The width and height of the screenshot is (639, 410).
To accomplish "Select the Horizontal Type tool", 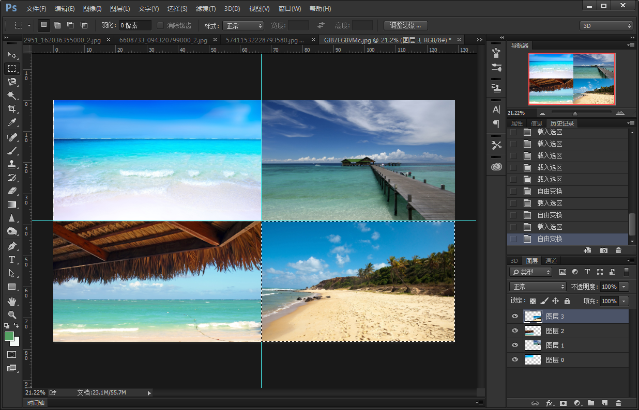I will tap(12, 260).
